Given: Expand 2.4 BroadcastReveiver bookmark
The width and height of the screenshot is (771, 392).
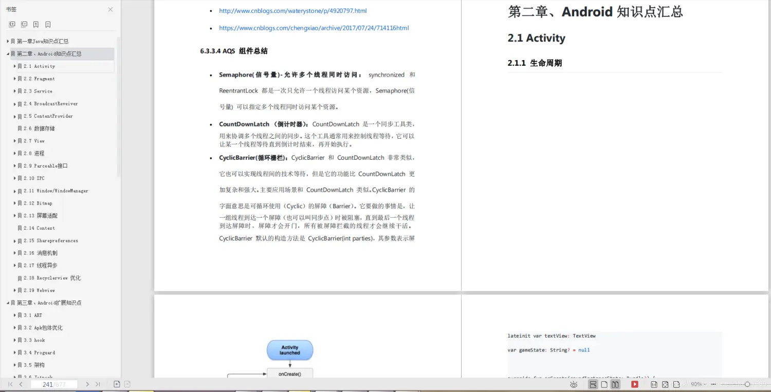Looking at the screenshot, I should (14, 103).
